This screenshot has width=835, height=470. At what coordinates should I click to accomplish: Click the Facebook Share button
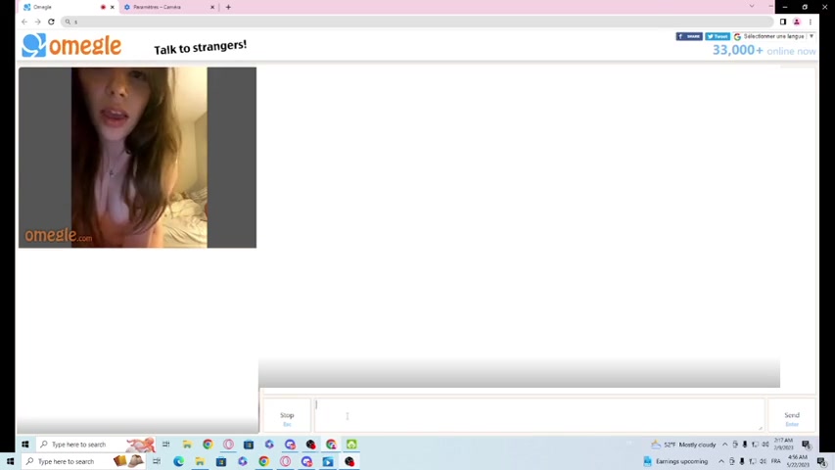pos(689,36)
